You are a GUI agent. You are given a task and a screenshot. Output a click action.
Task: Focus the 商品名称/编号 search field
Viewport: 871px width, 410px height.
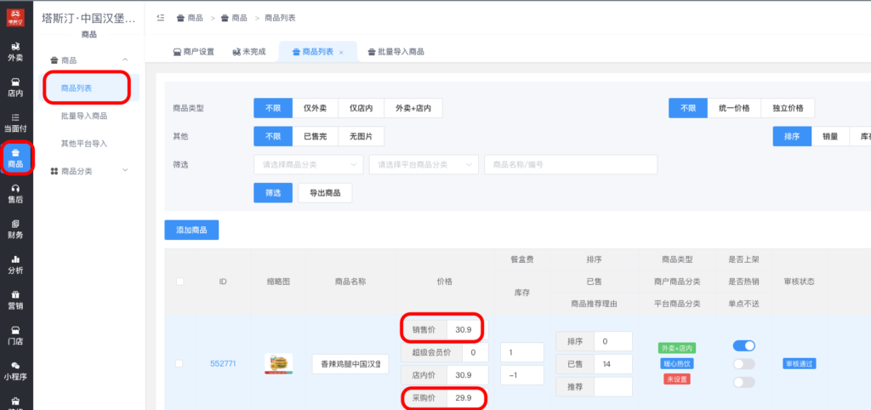pyautogui.click(x=571, y=164)
